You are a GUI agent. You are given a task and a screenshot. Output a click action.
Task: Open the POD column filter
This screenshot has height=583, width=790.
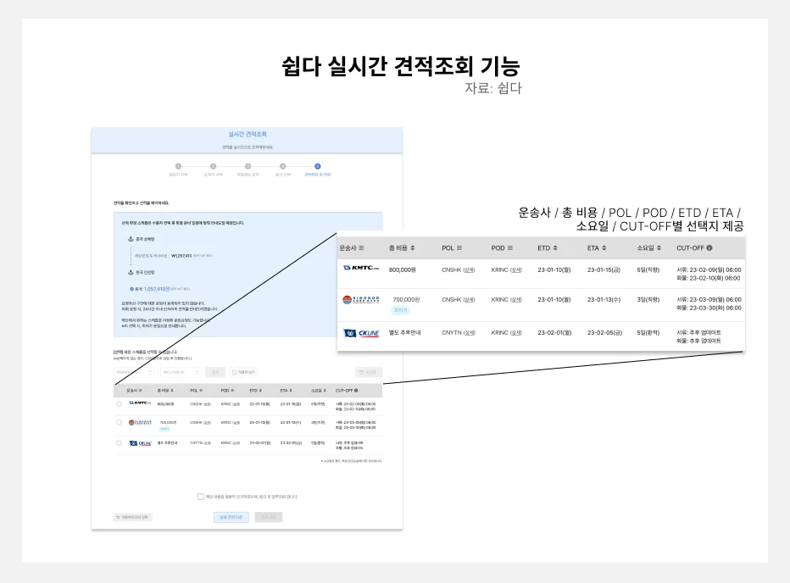tap(509, 247)
